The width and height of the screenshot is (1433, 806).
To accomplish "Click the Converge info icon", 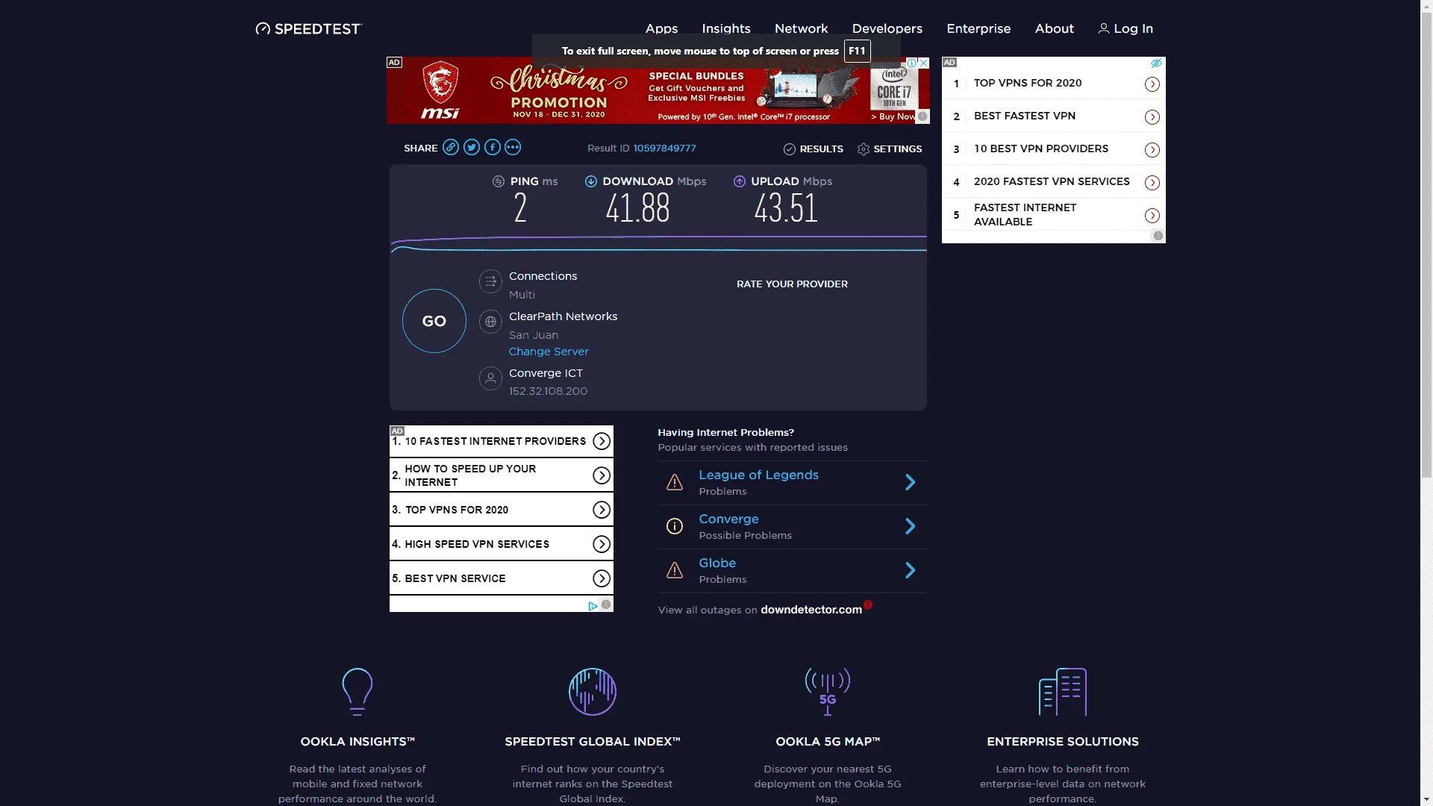I will coord(675,526).
